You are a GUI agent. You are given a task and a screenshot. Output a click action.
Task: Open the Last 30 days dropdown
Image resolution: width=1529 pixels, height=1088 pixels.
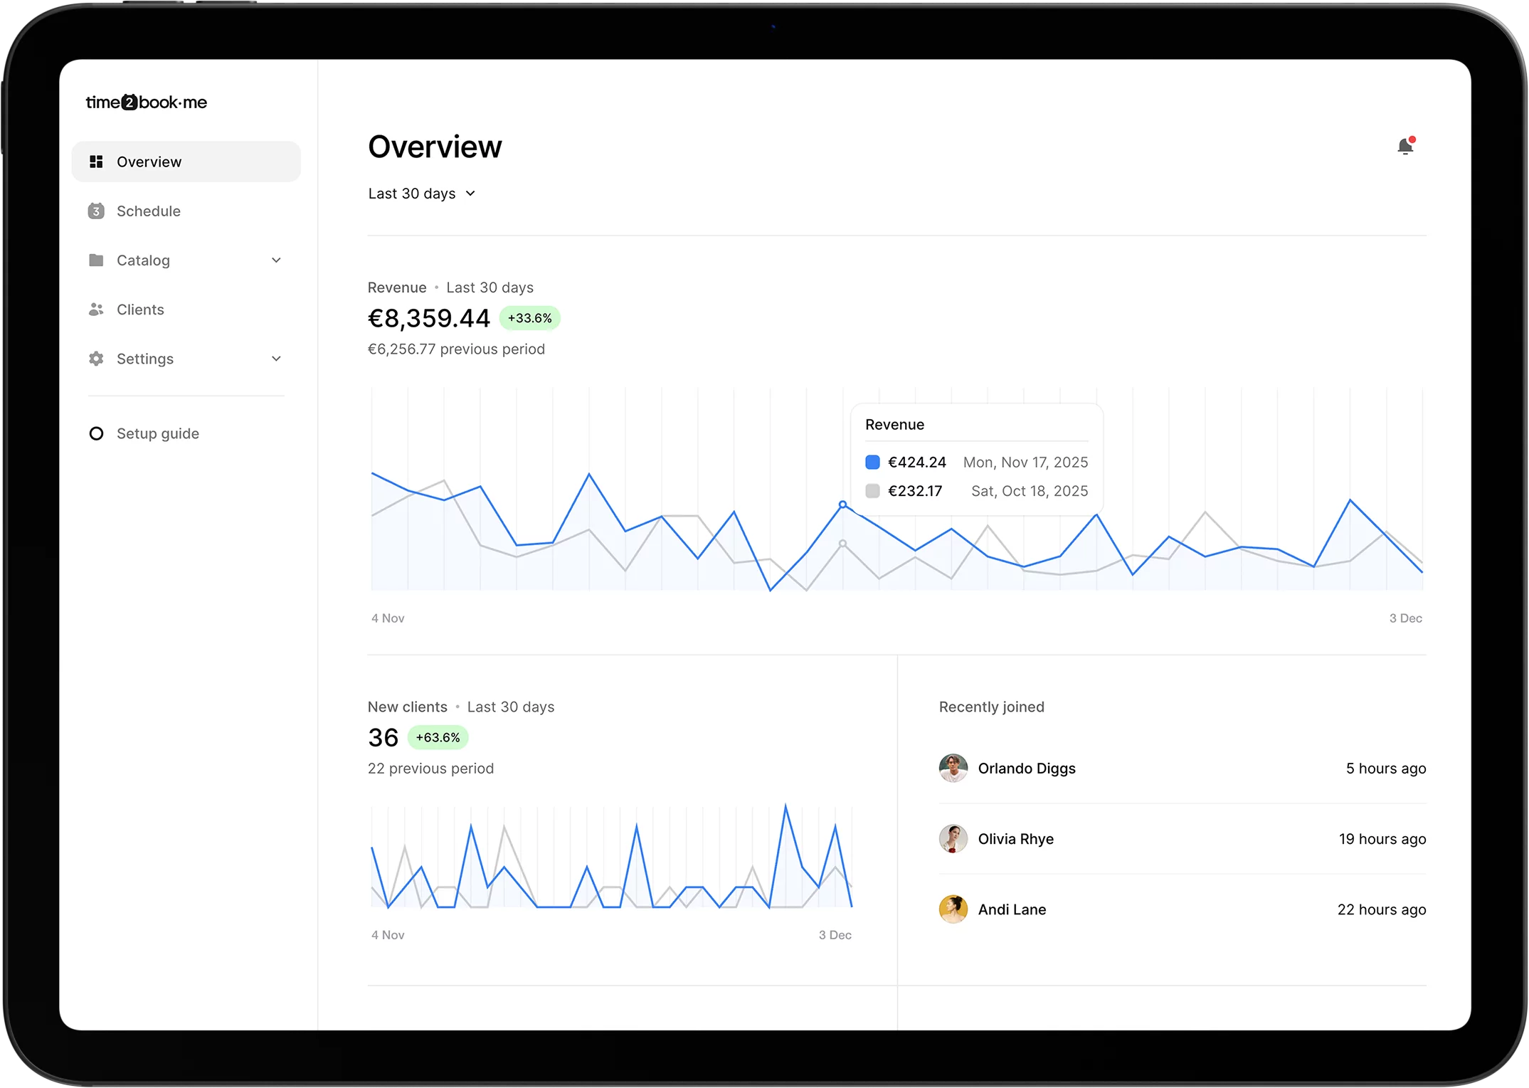pos(421,193)
